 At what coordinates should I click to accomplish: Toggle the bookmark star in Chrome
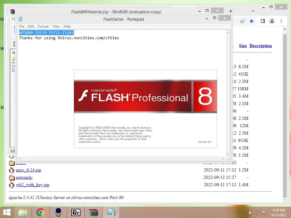[x=251, y=21]
